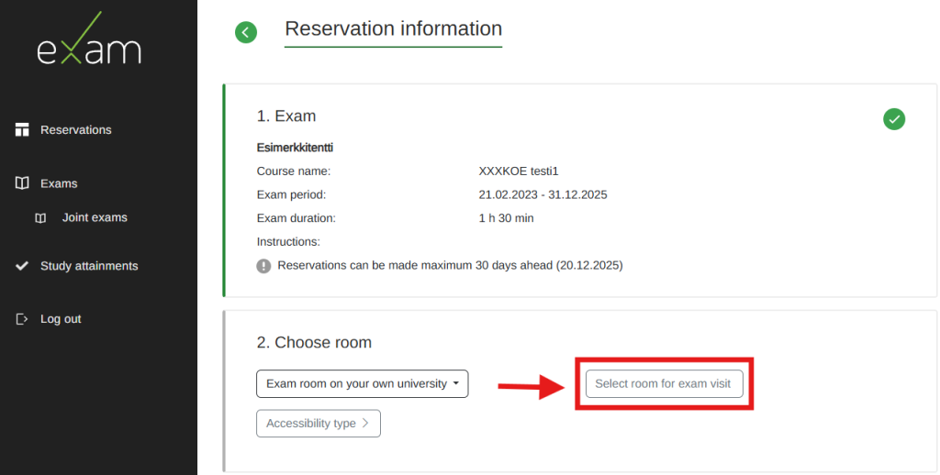Click the Reservation information heading
Image resolution: width=940 pixels, height=475 pixels.
pos(393,29)
